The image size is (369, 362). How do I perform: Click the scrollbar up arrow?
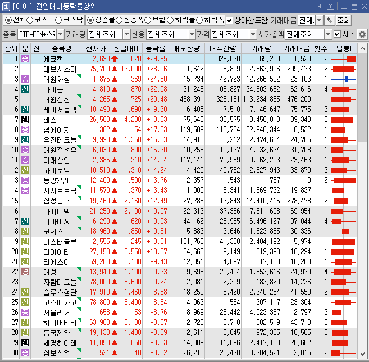(362, 49)
